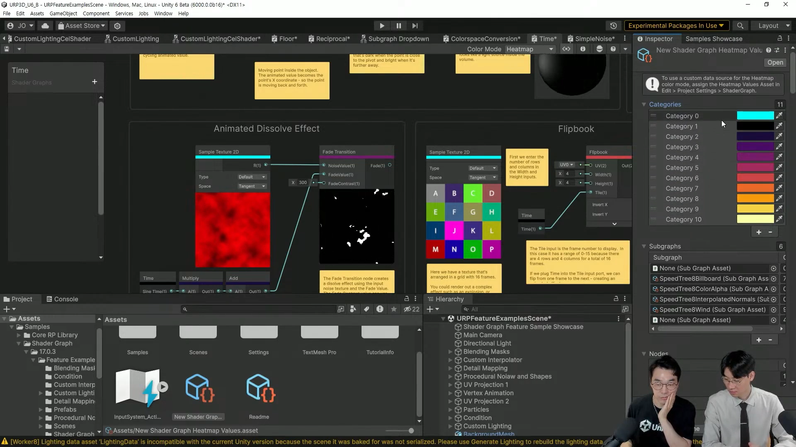The width and height of the screenshot is (796, 447).
Task: Click the plus button on Time blackboard
Action: pos(95,82)
